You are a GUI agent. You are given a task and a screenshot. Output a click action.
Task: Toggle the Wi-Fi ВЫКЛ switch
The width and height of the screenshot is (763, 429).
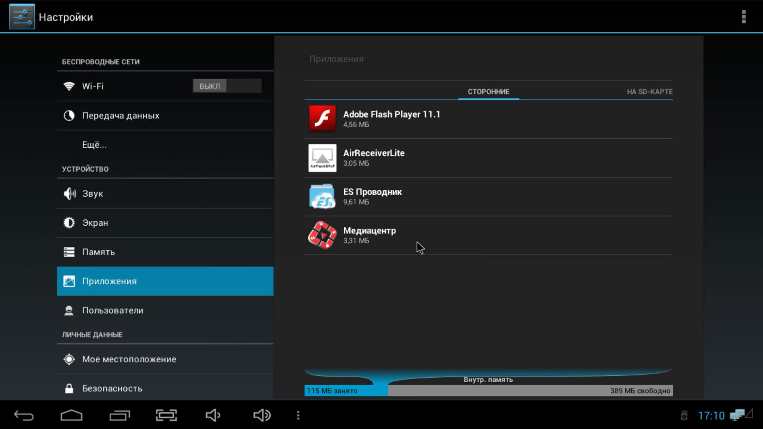click(x=227, y=86)
